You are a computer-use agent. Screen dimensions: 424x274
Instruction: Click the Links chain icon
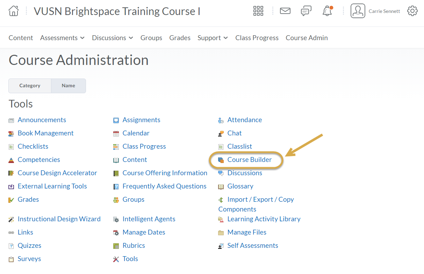click(x=11, y=233)
